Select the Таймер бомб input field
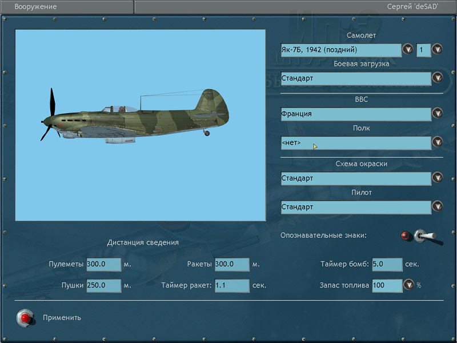 point(387,265)
